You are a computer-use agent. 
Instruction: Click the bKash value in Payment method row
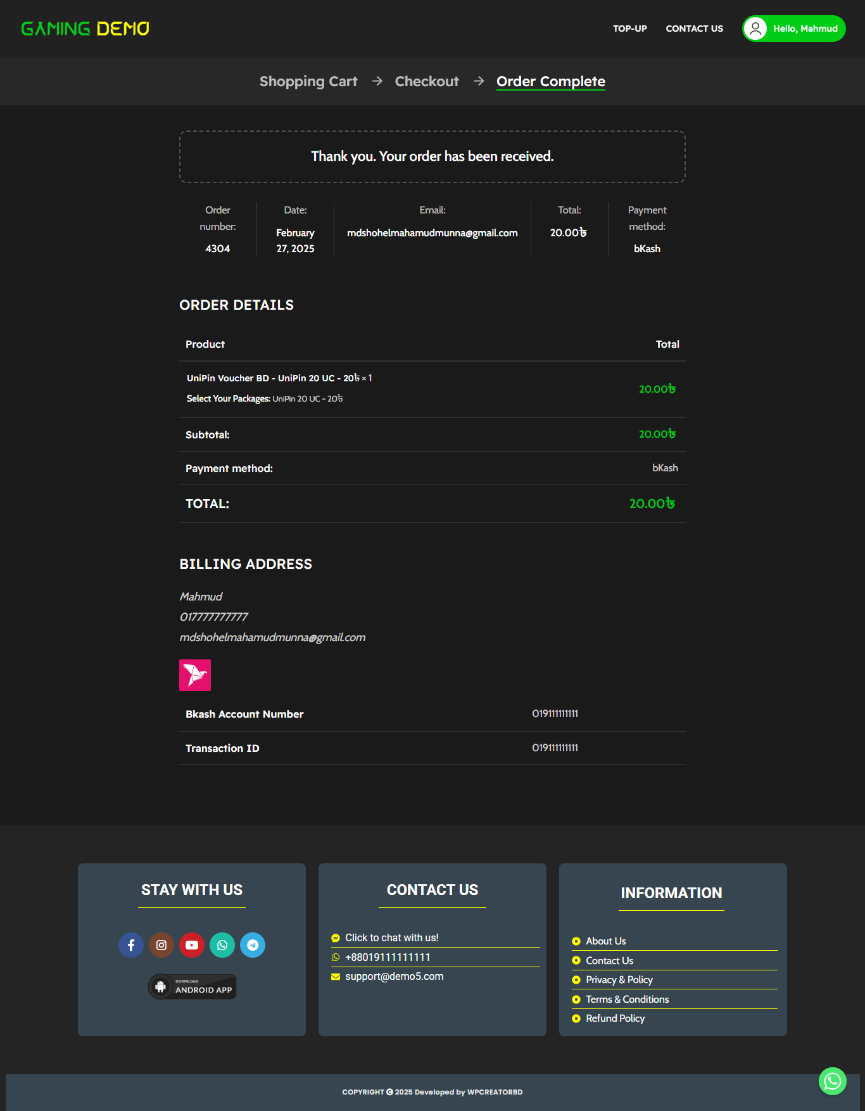tap(665, 468)
